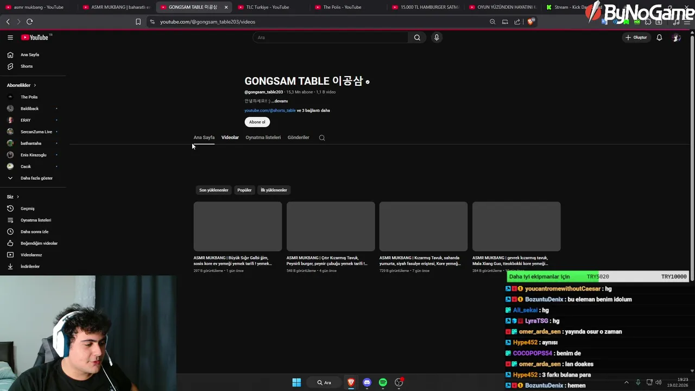695x391 pixels.
Task: Select the İlk yüklenenler filter chip
Action: [x=274, y=190]
